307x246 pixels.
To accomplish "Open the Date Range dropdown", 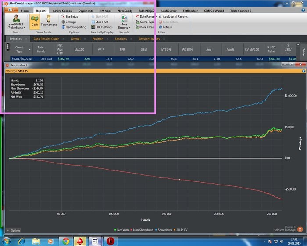I will [x=146, y=16].
